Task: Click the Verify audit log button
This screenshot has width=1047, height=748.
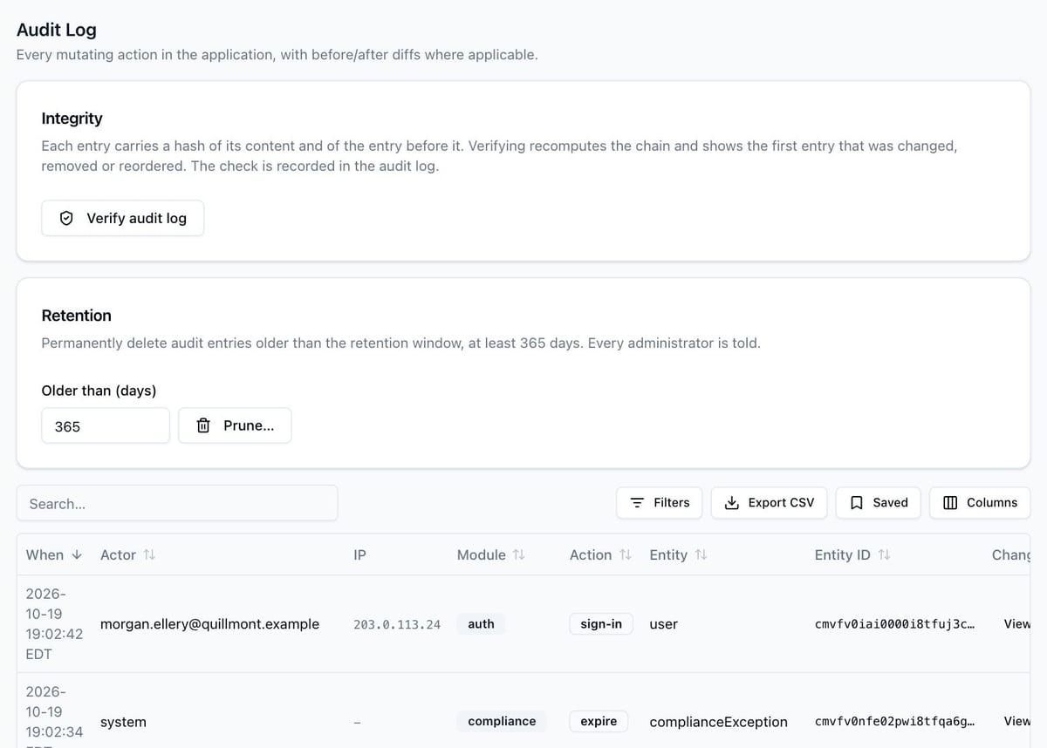Action: click(122, 218)
